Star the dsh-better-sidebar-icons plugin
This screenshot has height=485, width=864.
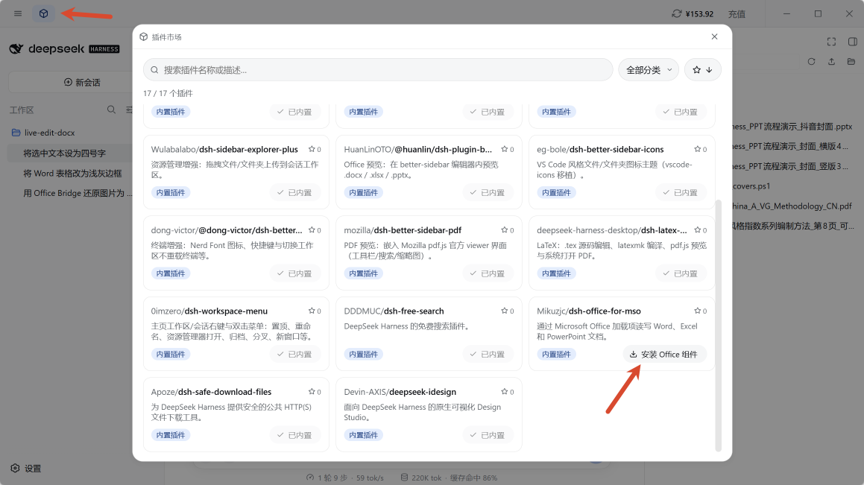click(x=697, y=149)
